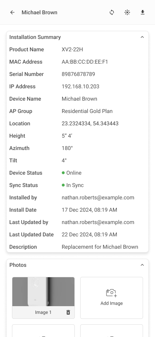Click the Sync Status label
155x337 pixels.
[24, 185]
